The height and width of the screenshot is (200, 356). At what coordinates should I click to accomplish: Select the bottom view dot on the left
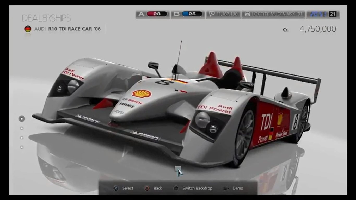coord(22,147)
